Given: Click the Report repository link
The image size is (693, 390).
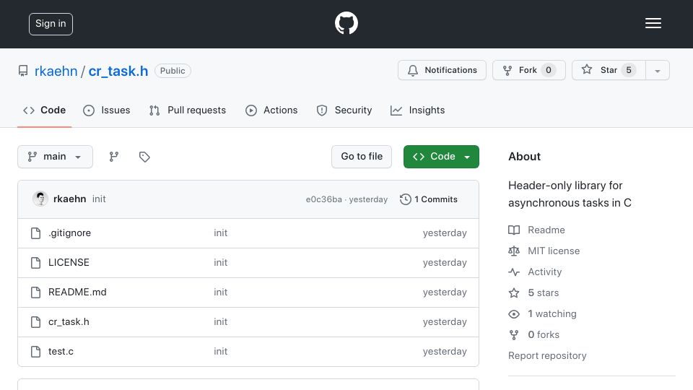Looking at the screenshot, I should coord(547,356).
